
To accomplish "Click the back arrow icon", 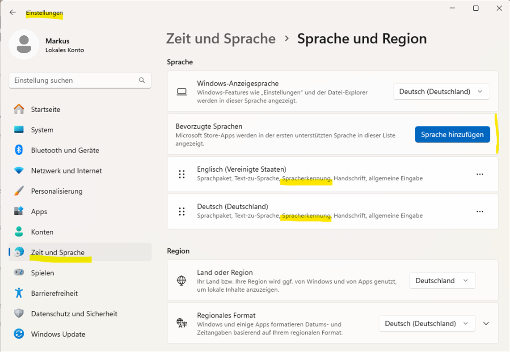I will pyautogui.click(x=13, y=13).
